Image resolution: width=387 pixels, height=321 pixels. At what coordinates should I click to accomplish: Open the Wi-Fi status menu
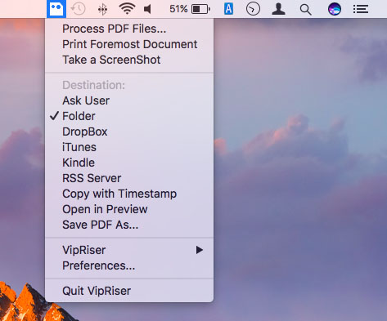[127, 9]
